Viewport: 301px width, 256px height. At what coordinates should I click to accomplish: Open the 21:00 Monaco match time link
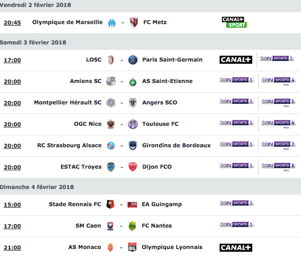click(x=12, y=248)
